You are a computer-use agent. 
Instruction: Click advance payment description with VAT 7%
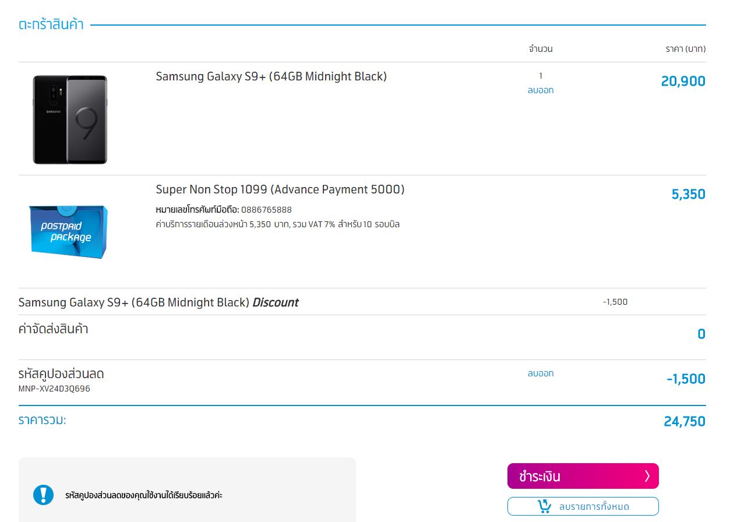(x=278, y=224)
